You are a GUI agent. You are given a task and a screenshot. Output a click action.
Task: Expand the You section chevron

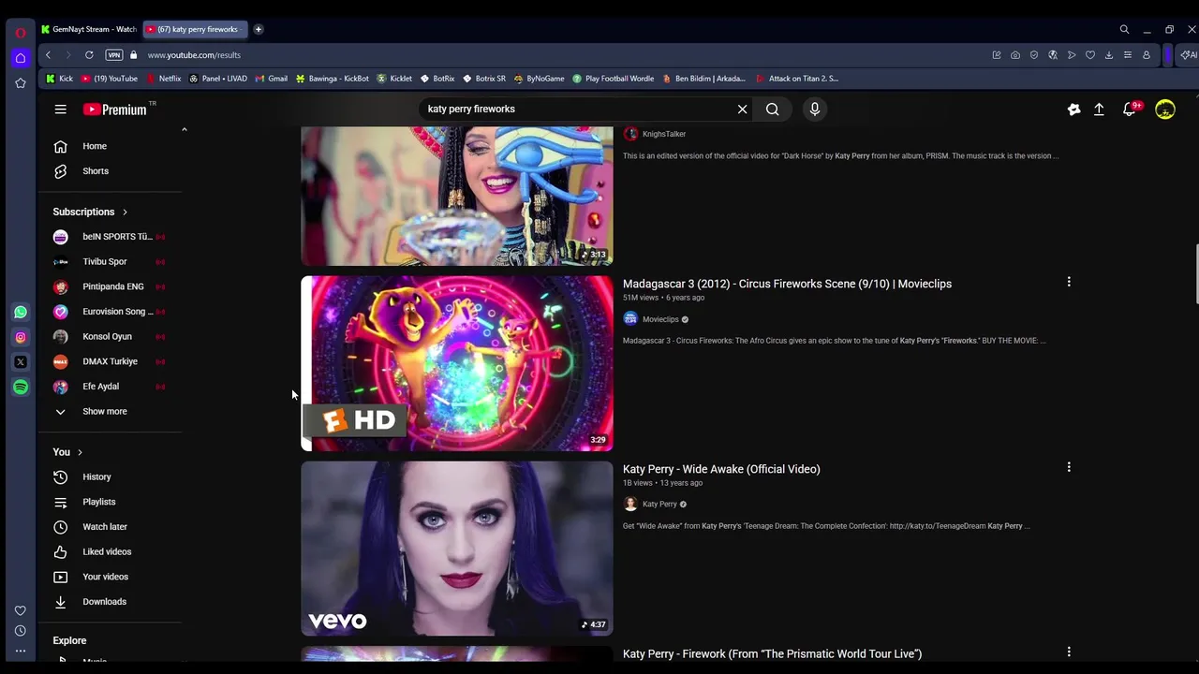pos(80,452)
